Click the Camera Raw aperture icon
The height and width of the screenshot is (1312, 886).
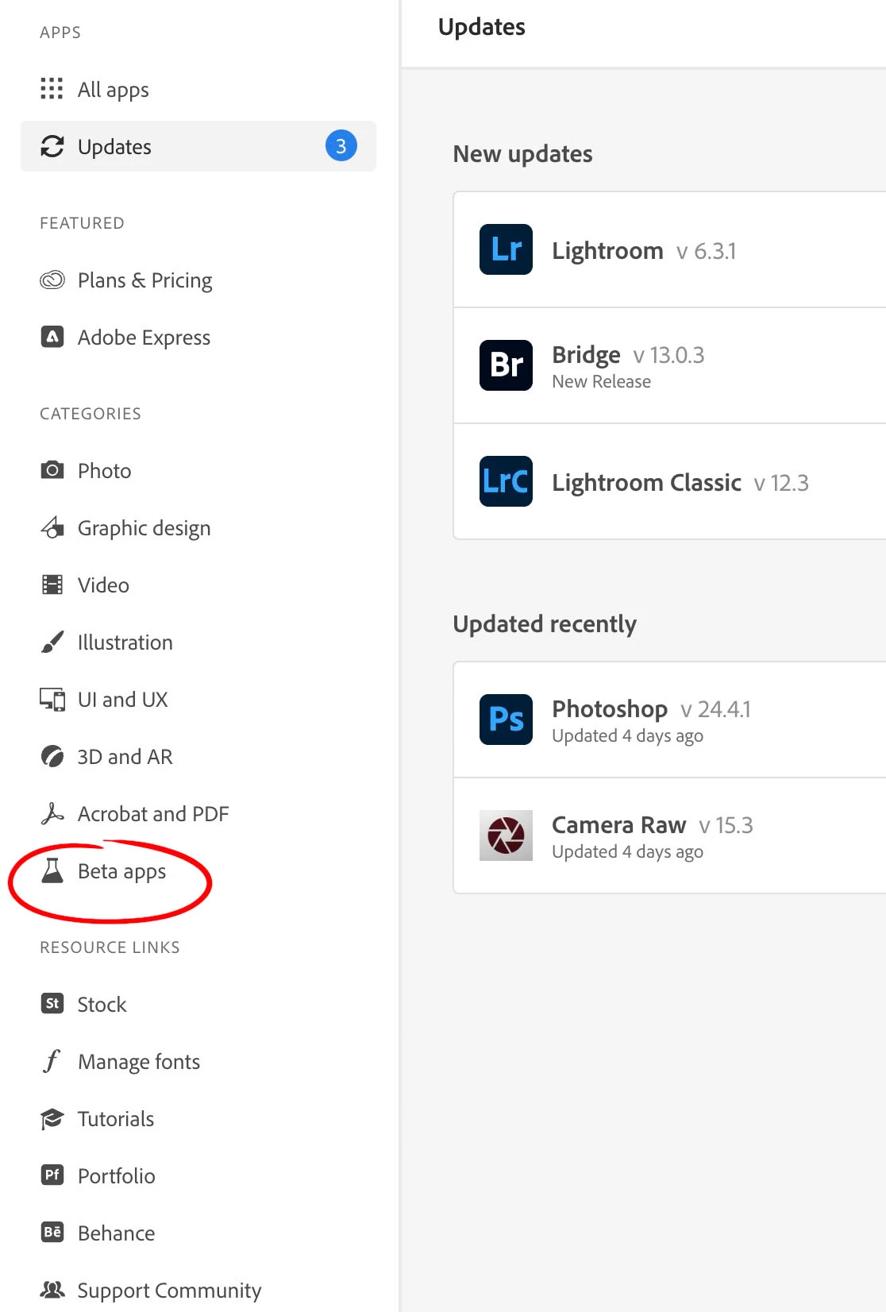[507, 835]
